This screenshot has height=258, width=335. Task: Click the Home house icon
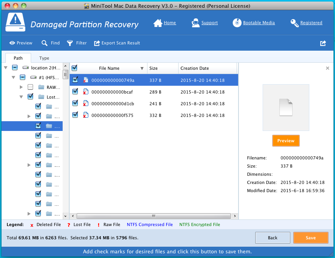pos(158,23)
